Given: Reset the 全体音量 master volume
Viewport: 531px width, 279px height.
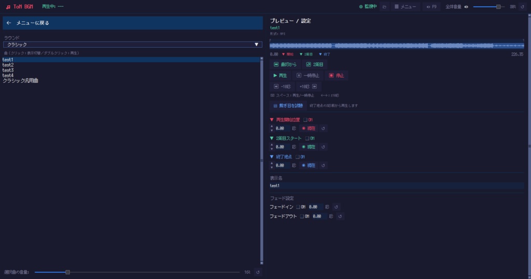Looking at the screenshot, I should click(x=522, y=7).
